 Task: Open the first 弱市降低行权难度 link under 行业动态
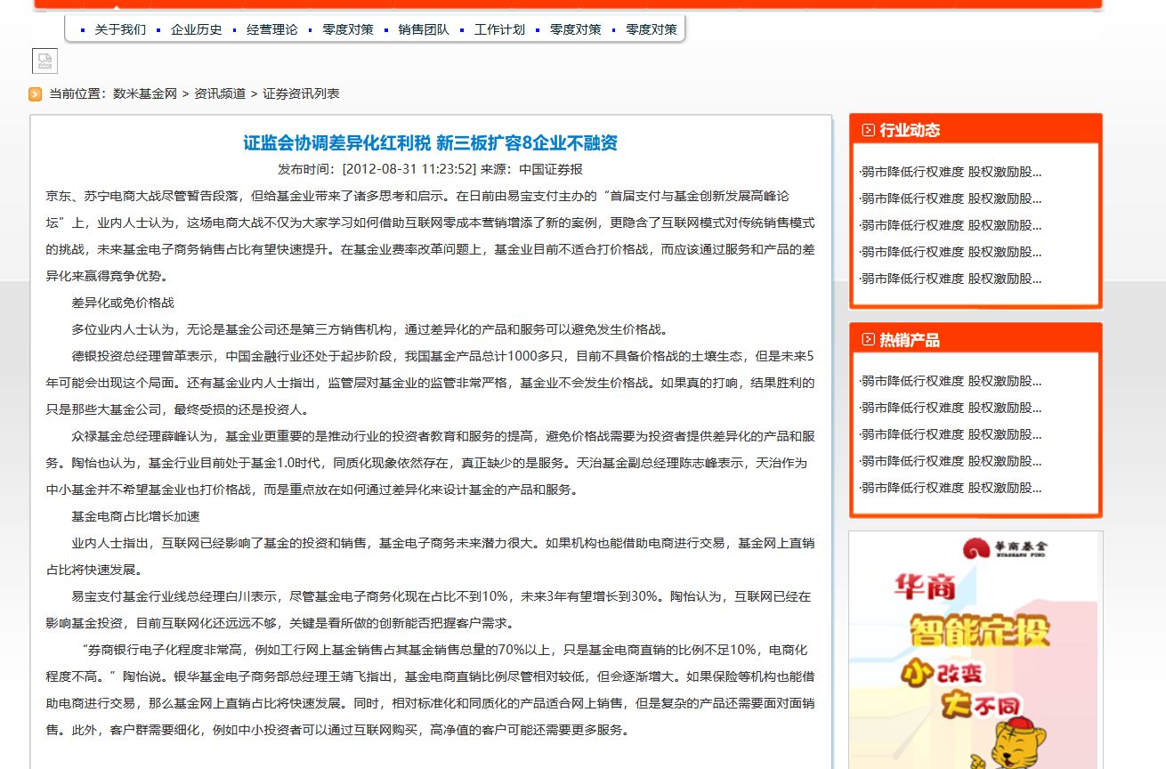click(950, 172)
